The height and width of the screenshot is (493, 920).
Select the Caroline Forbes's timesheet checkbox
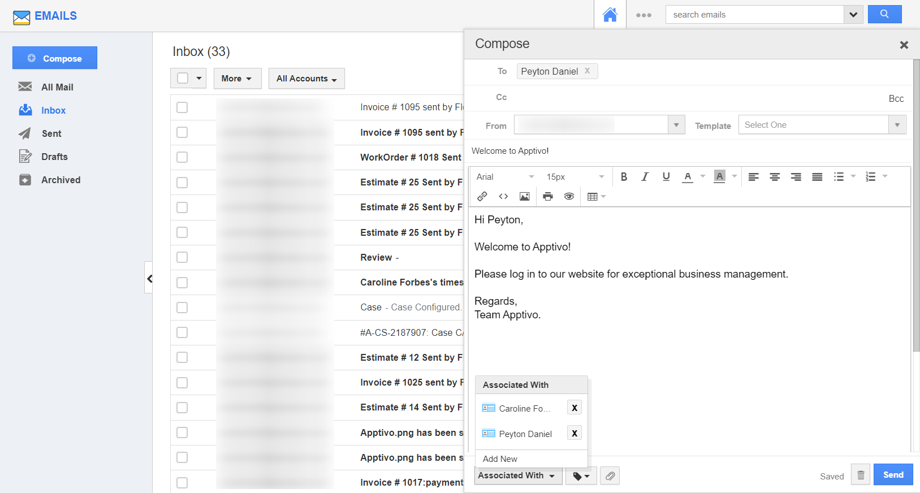point(182,282)
